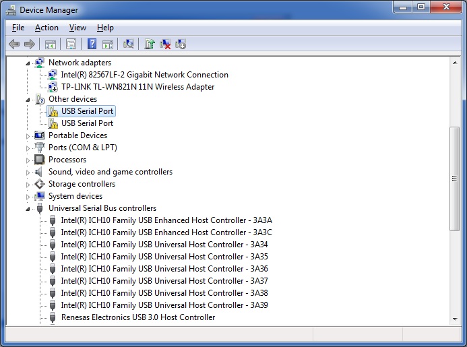467x347 pixels.
Task: Expand Sound, video and game controllers
Action: (28, 172)
